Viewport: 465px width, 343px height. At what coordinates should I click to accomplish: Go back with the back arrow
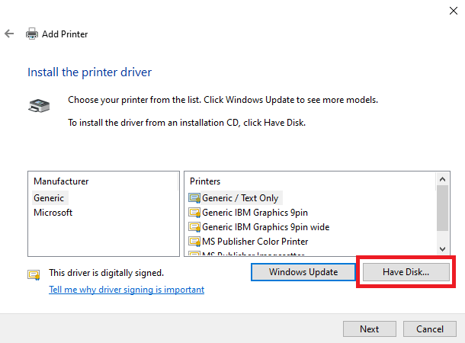[x=9, y=34]
